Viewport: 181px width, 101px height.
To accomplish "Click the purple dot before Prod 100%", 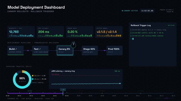I will 105,50.
